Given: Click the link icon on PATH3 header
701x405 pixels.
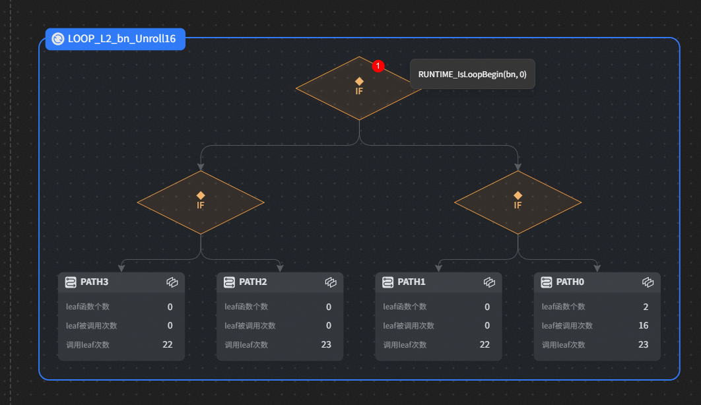Looking at the screenshot, I should tap(172, 282).
